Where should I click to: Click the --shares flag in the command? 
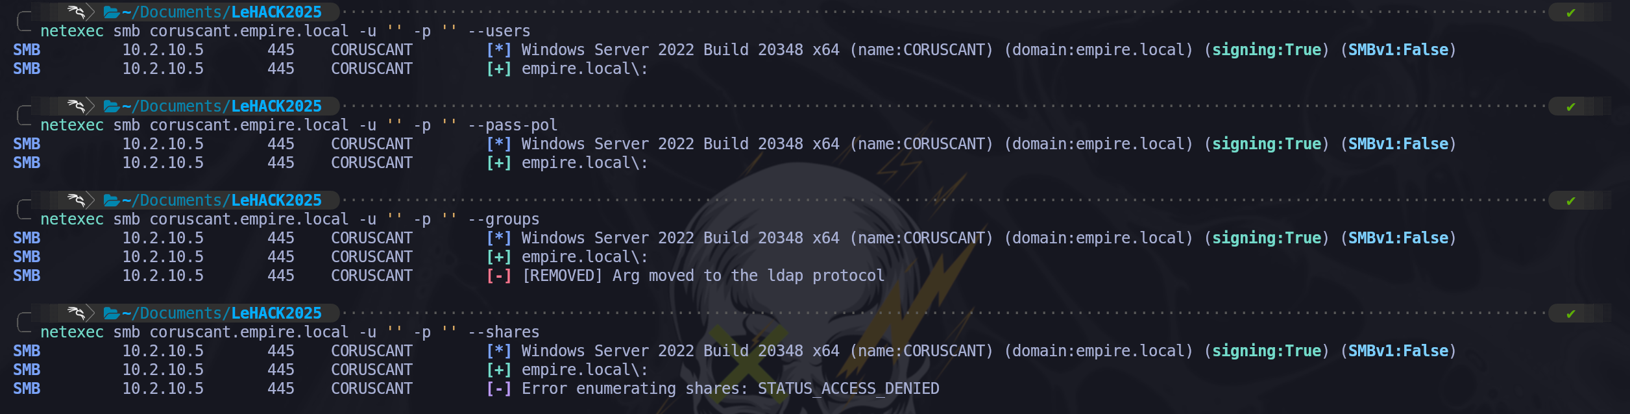504,332
